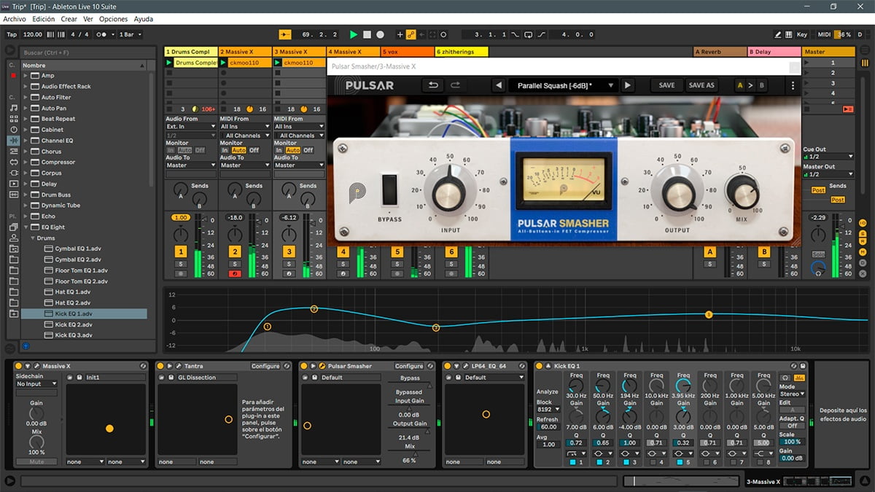Click the Pulsar Smasher redo arrow
Image resolution: width=875 pixels, height=492 pixels.
(x=456, y=85)
